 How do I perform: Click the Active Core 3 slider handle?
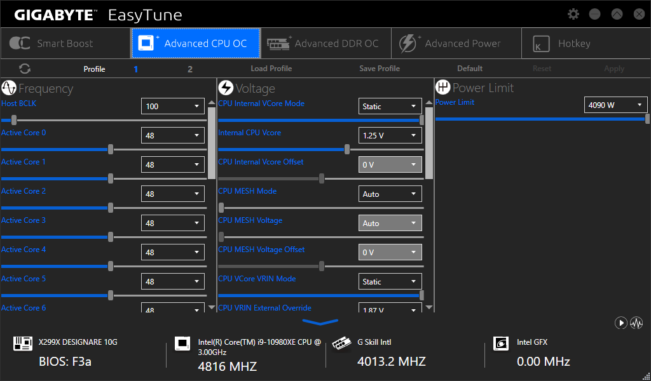(x=111, y=237)
